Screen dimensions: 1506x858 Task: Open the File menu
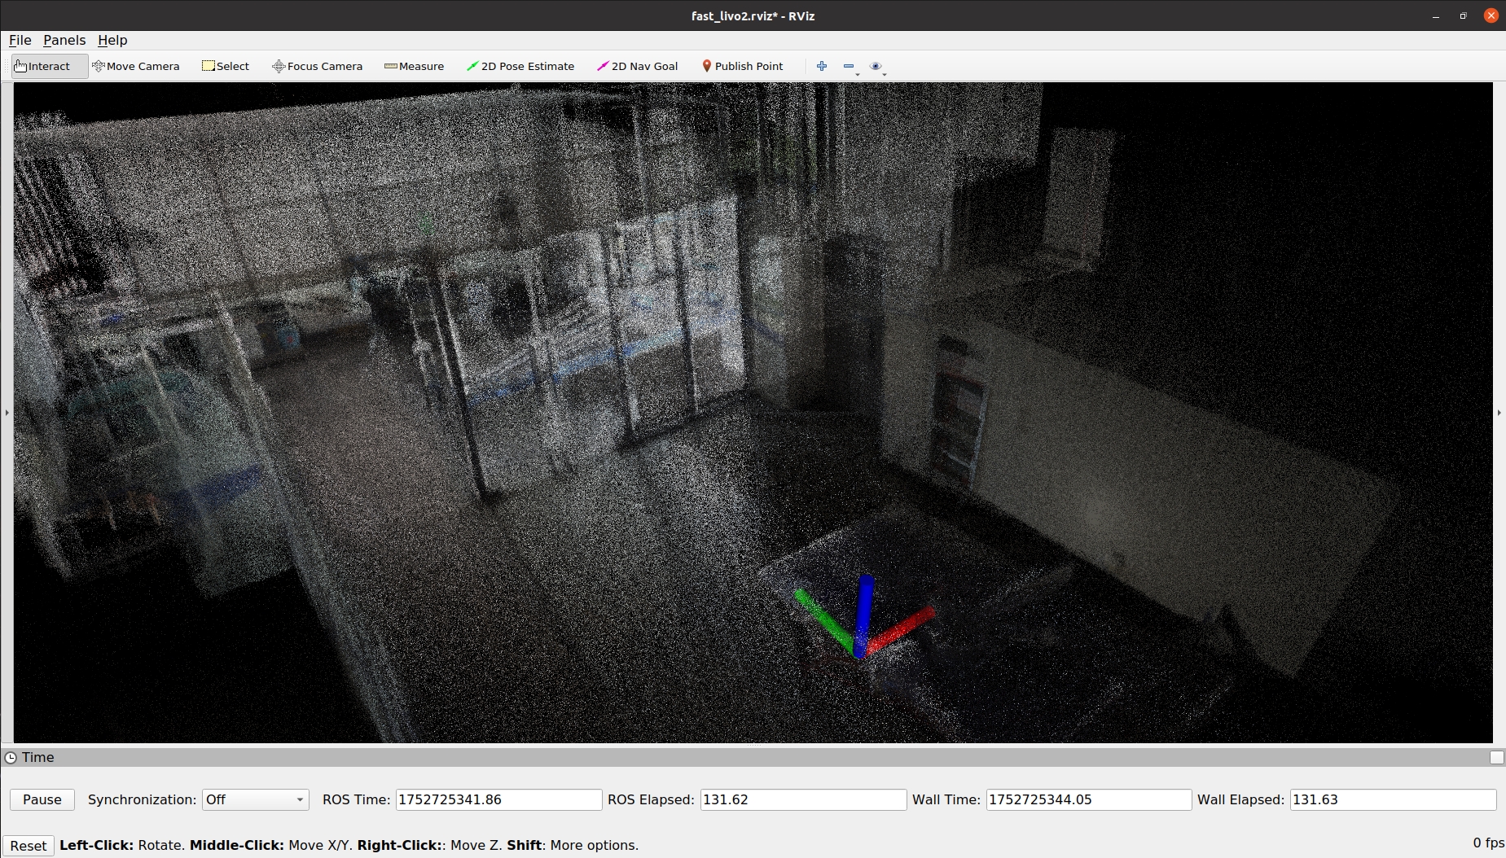(x=20, y=41)
